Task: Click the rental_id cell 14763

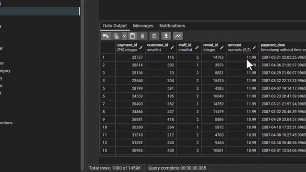Action: pos(214,57)
